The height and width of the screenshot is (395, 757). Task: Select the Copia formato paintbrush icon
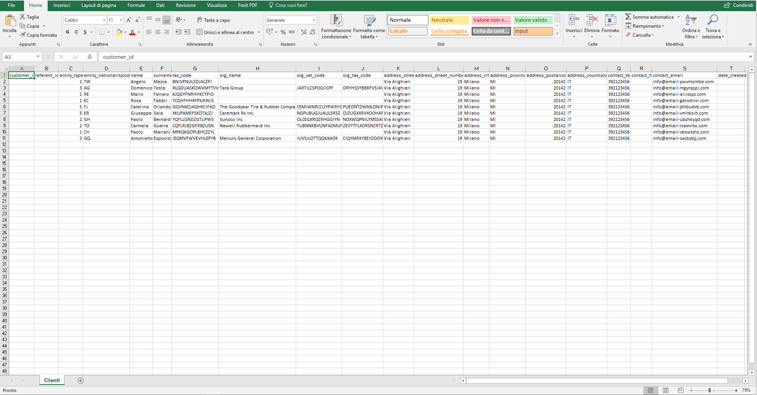pyautogui.click(x=23, y=35)
